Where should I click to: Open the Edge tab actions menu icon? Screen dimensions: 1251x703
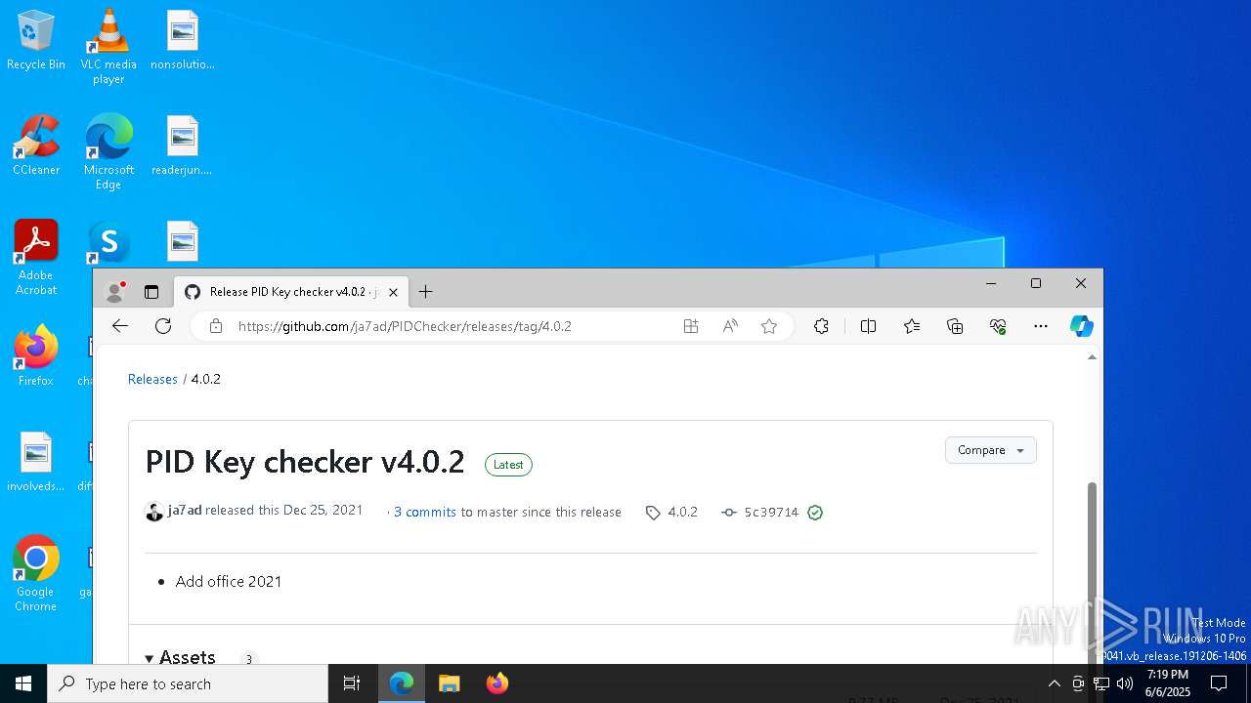pos(151,291)
